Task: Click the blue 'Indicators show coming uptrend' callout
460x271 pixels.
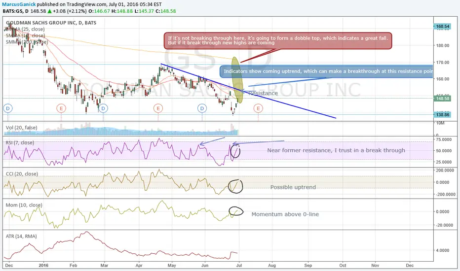Action: pos(326,71)
